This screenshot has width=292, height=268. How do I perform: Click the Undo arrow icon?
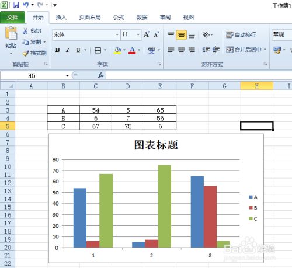pos(26,5)
